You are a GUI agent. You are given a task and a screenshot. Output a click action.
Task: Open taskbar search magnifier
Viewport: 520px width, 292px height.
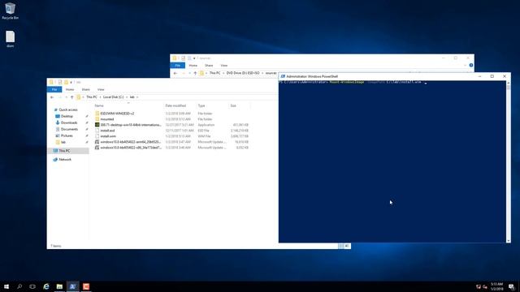pyautogui.click(x=19, y=286)
